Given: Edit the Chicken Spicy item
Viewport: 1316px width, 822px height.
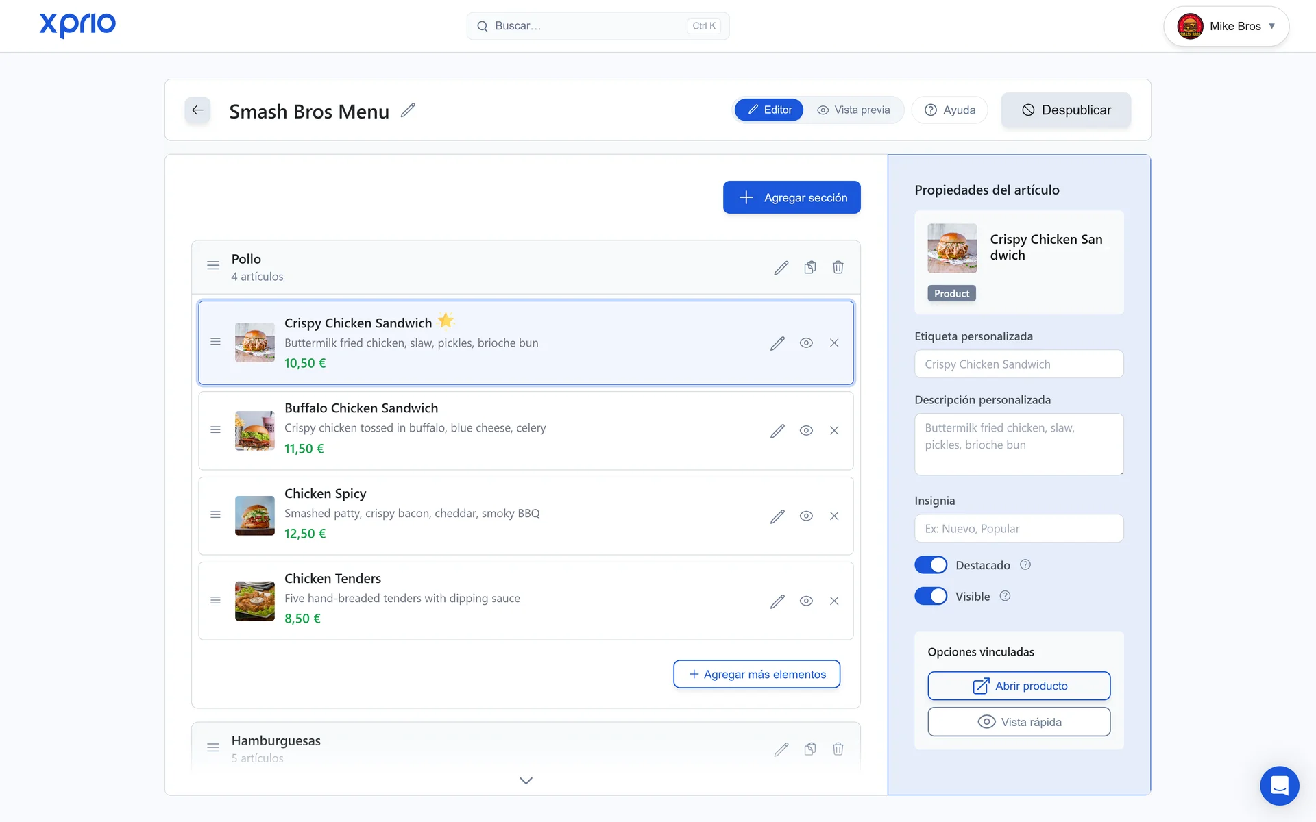Looking at the screenshot, I should click(x=777, y=516).
